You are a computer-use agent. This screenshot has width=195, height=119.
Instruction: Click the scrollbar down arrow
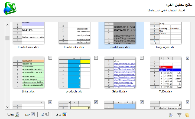pos(8,107)
